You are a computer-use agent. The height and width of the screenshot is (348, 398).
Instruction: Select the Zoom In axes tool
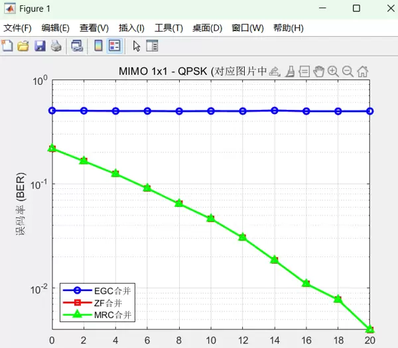pyautogui.click(x=333, y=72)
